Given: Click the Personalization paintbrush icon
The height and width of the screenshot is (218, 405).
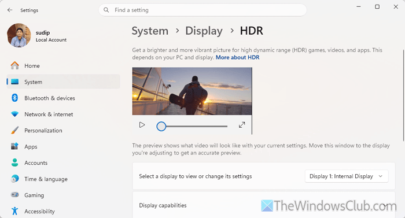Looking at the screenshot, I should [x=14, y=130].
